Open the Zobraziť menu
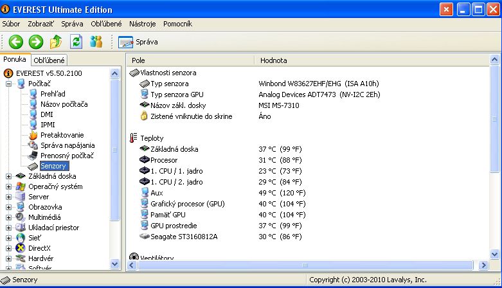Viewport: 502px width, 288px height. (40, 24)
